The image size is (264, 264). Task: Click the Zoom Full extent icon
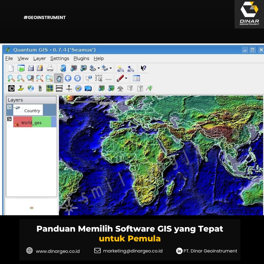30,78
